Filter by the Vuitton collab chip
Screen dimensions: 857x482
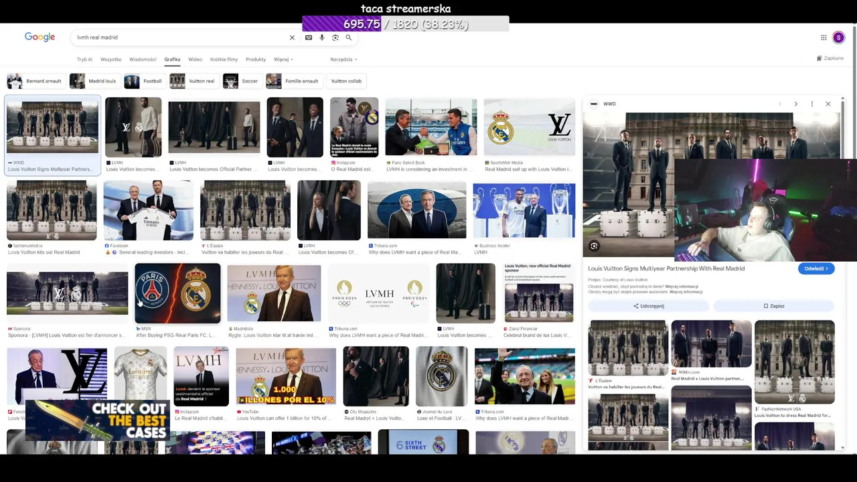[346, 81]
